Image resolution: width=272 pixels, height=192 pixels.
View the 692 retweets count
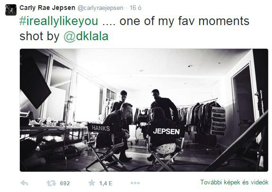(x=65, y=183)
